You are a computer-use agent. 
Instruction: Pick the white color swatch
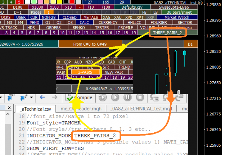pyautogui.click(x=27, y=2)
